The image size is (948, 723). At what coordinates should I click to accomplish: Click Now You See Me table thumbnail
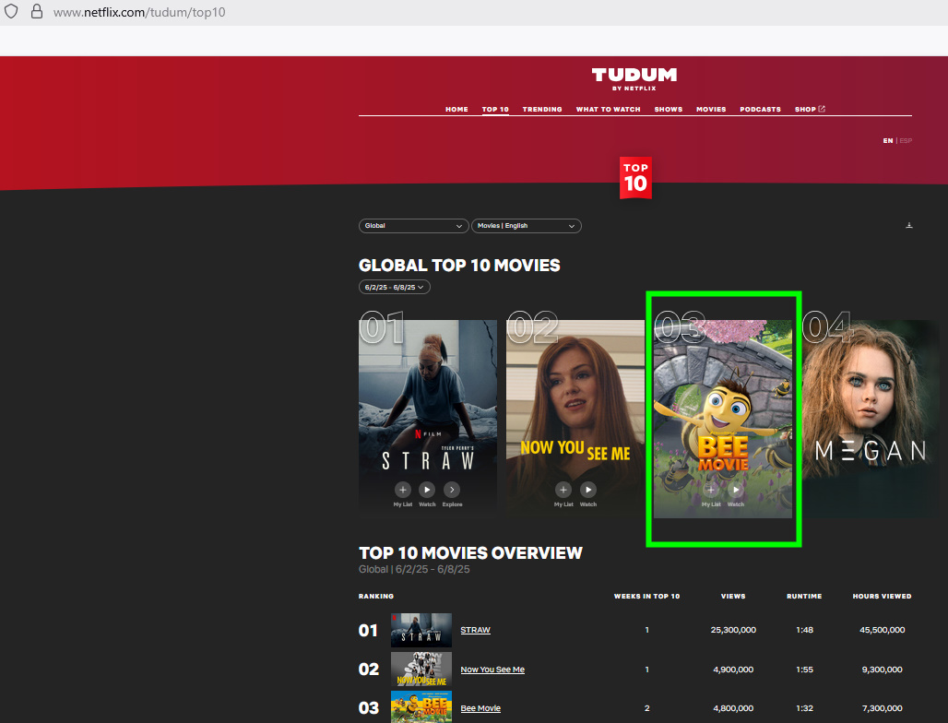click(x=421, y=670)
